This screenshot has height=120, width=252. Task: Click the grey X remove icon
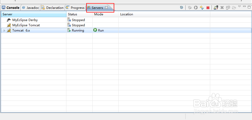(222, 8)
